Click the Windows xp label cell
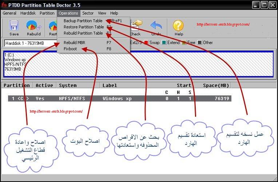This screenshot has height=182, width=278. point(117,98)
